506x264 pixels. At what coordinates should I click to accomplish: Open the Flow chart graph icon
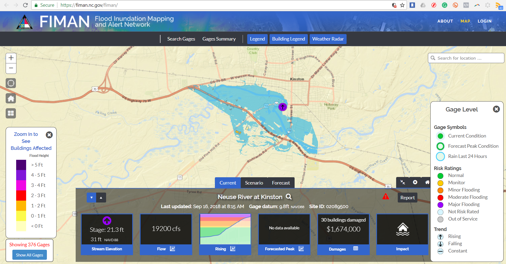tap(172, 249)
